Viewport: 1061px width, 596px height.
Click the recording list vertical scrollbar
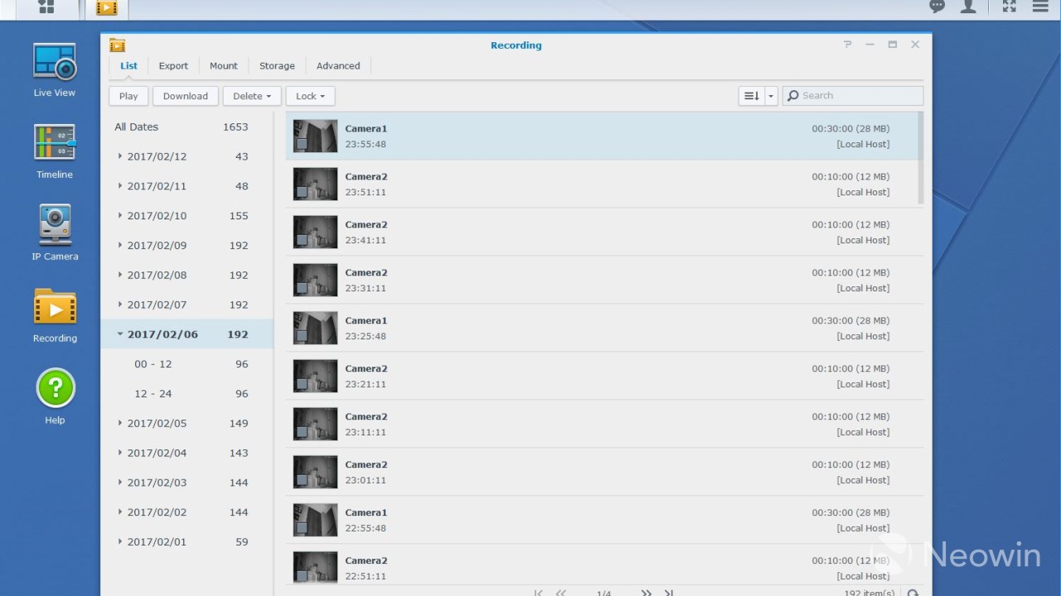(920, 157)
